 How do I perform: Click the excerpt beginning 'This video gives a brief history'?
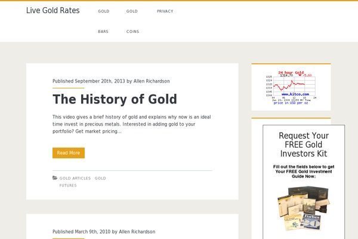click(x=132, y=124)
